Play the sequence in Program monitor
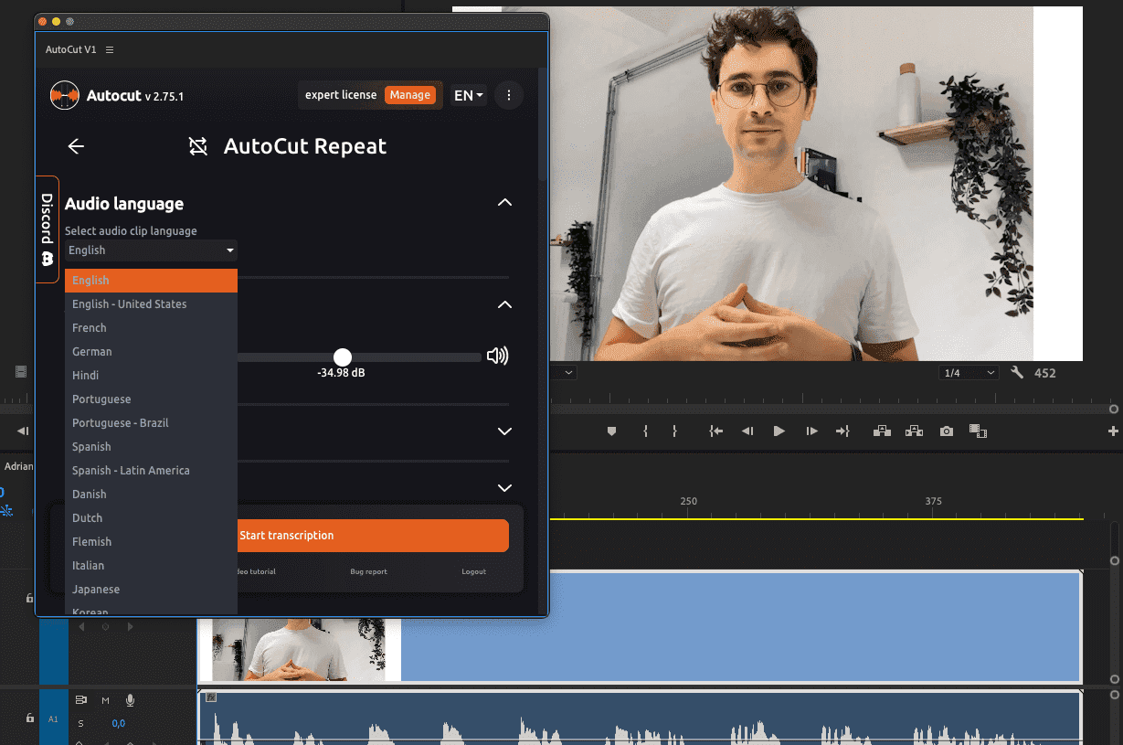 (x=779, y=431)
